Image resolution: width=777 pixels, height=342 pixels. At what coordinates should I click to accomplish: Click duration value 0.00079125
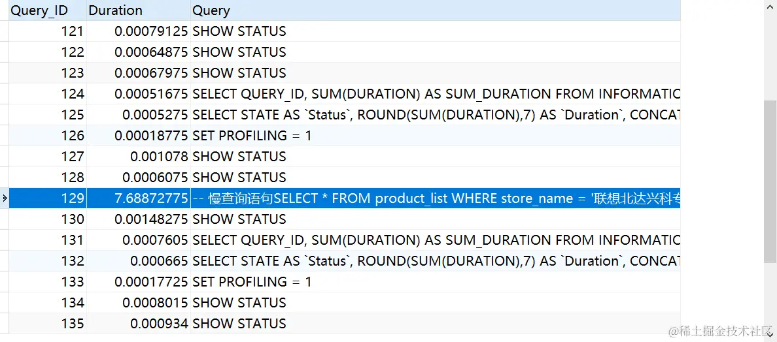(x=151, y=31)
